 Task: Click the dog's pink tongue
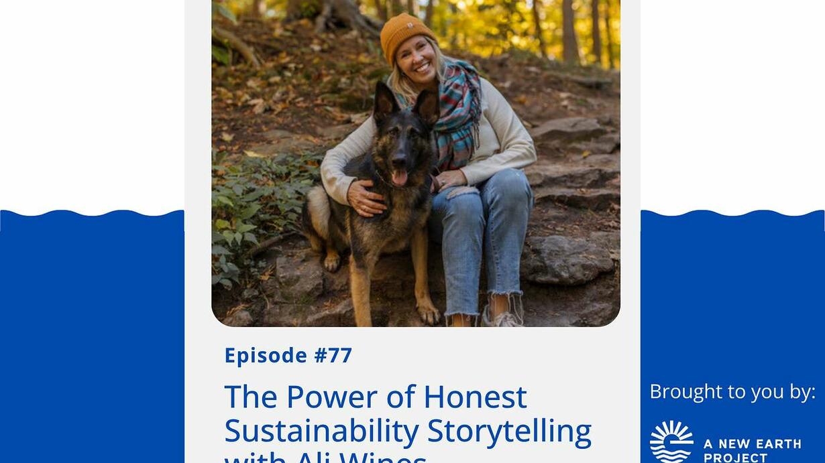click(x=399, y=178)
